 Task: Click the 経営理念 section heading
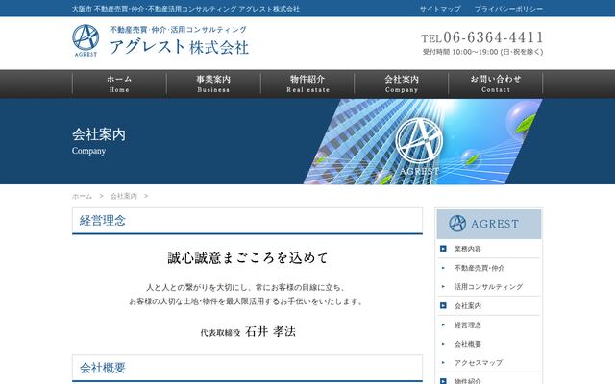(103, 221)
